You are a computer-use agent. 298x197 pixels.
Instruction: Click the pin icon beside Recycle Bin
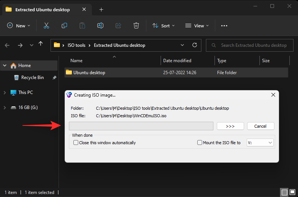click(54, 78)
